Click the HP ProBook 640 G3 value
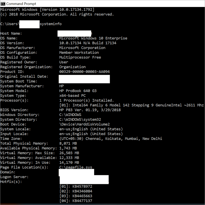Image resolution: width=205 pixels, height=205 pixels. [x=78, y=91]
